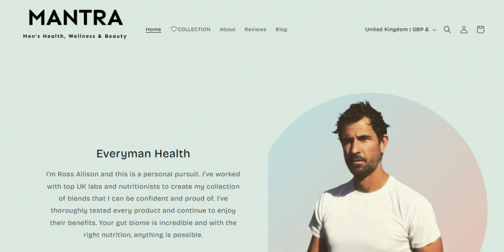Viewport: 504px width, 252px height.
Task: Go to the Home menu item
Action: tap(153, 29)
